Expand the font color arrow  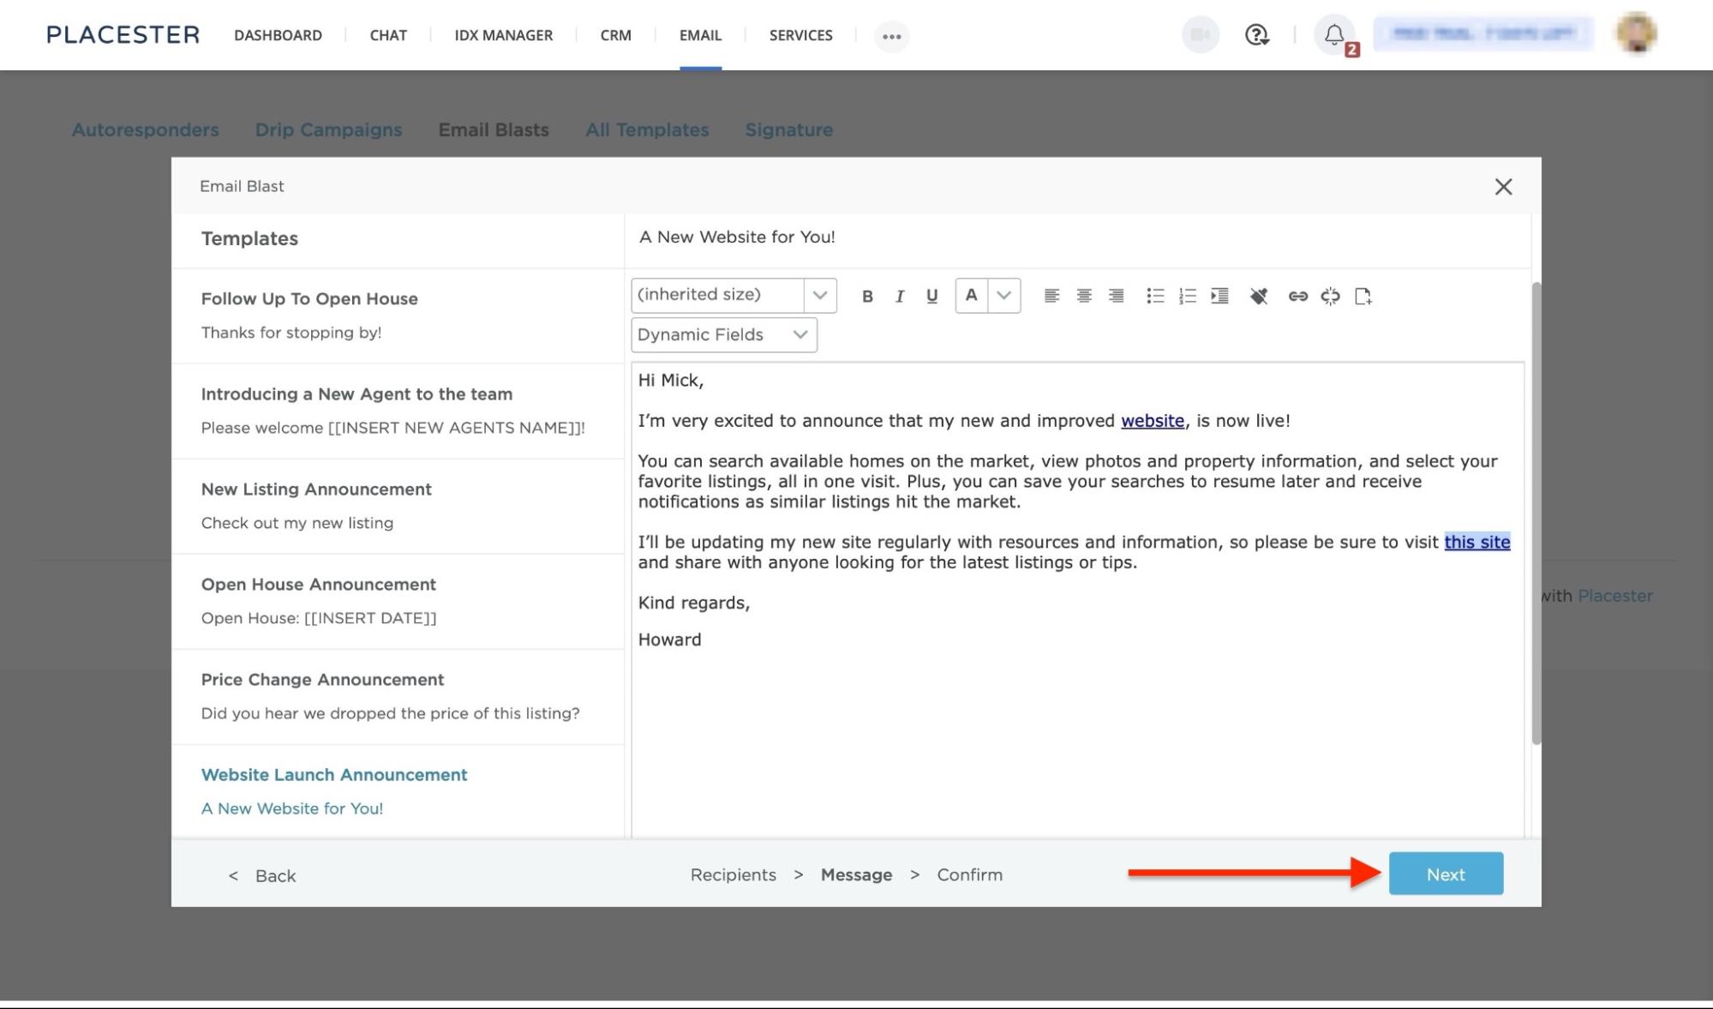tap(1003, 295)
